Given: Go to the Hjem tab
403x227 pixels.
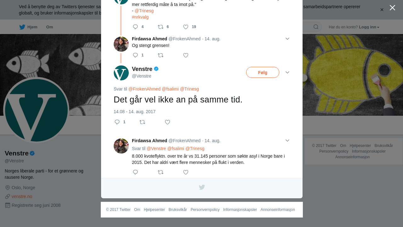Looking at the screenshot, I should coord(28,27).
